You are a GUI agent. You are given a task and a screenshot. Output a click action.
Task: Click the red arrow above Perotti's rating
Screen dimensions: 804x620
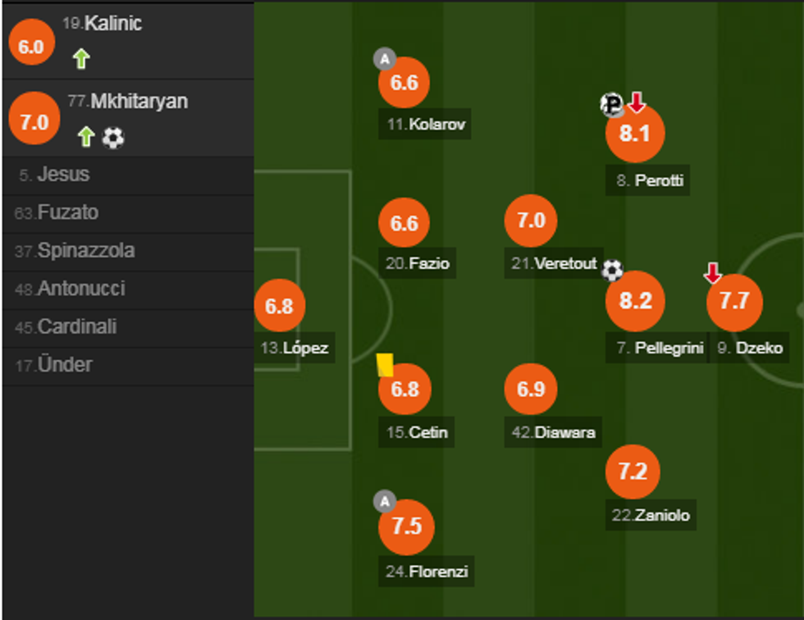click(637, 103)
